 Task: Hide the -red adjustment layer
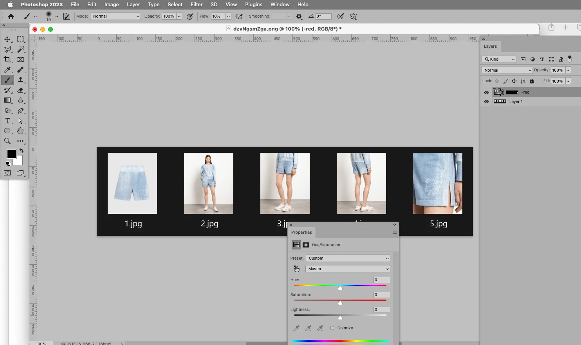coord(486,92)
